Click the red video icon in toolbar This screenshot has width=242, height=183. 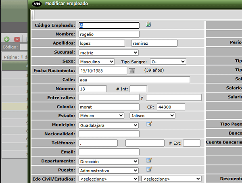(17, 39)
